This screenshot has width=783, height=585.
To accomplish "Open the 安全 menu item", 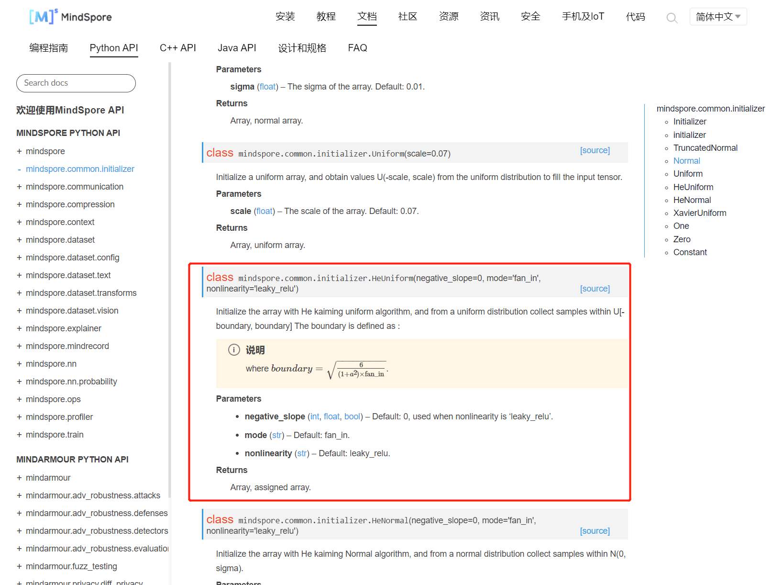I will point(530,17).
